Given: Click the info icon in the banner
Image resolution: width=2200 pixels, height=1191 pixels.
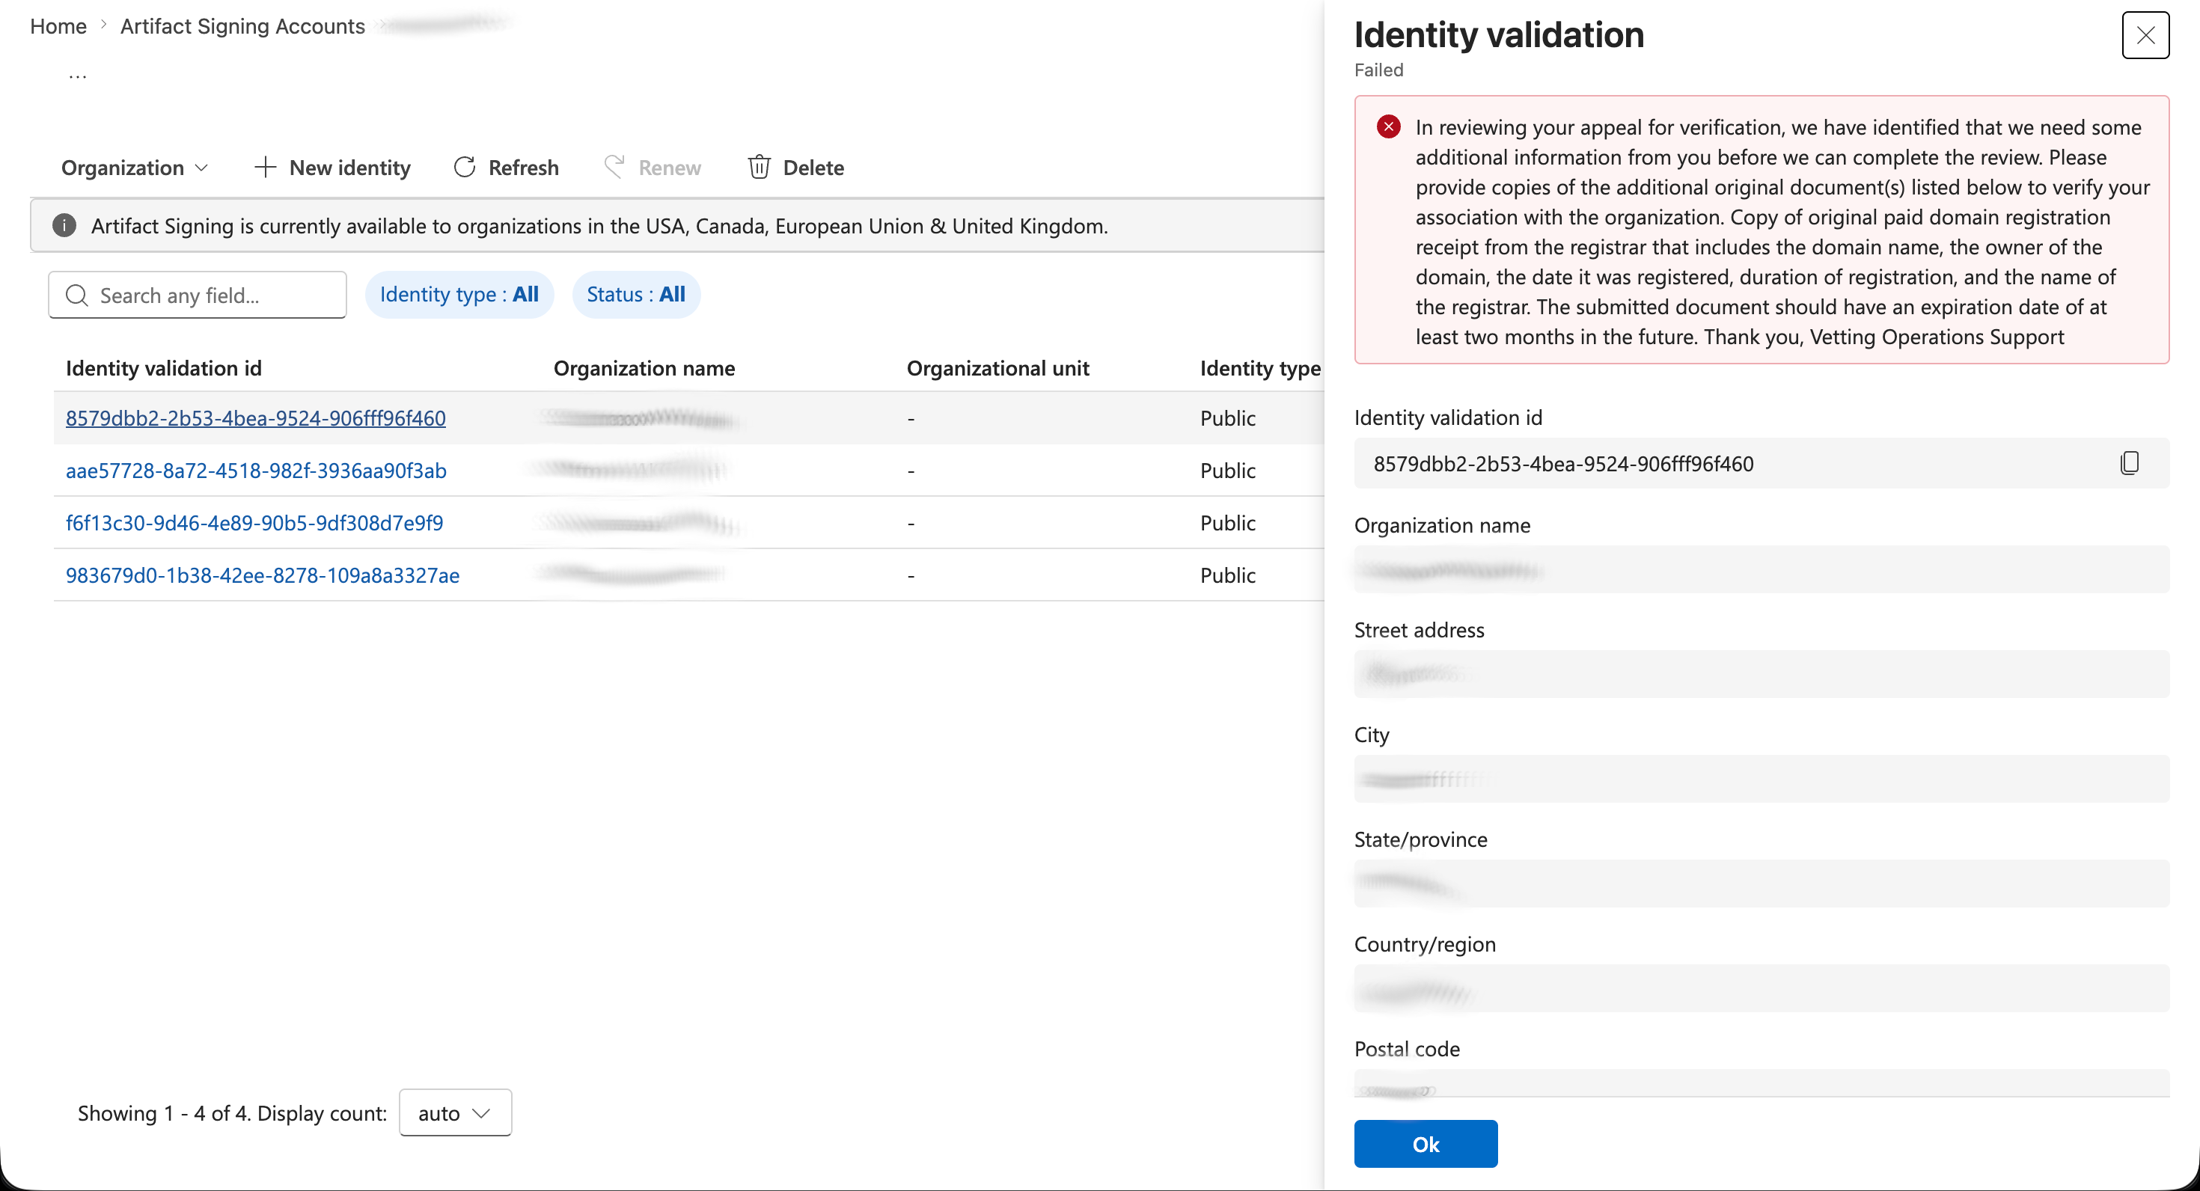Looking at the screenshot, I should [64, 226].
